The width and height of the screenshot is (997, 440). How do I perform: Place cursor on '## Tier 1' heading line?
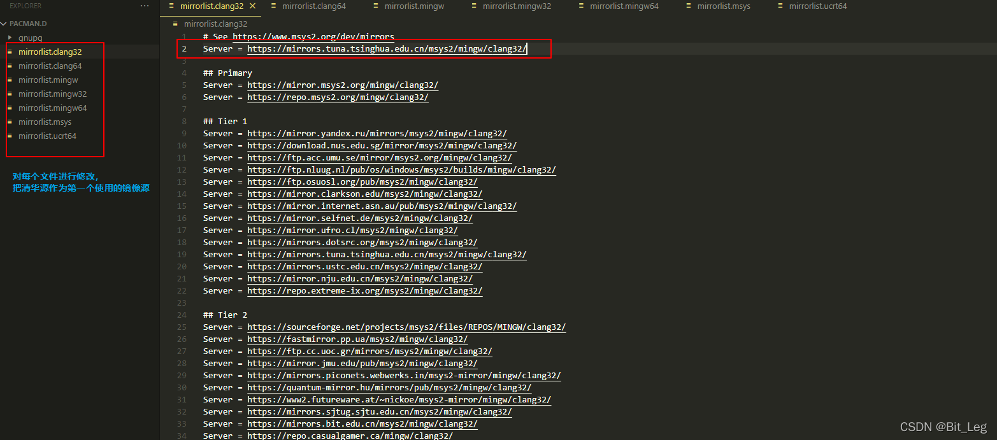point(225,121)
